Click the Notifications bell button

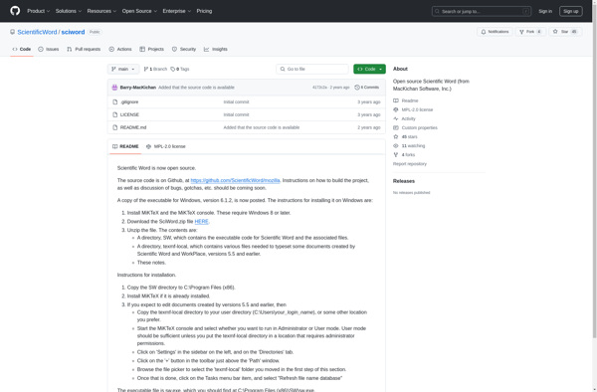click(x=495, y=32)
